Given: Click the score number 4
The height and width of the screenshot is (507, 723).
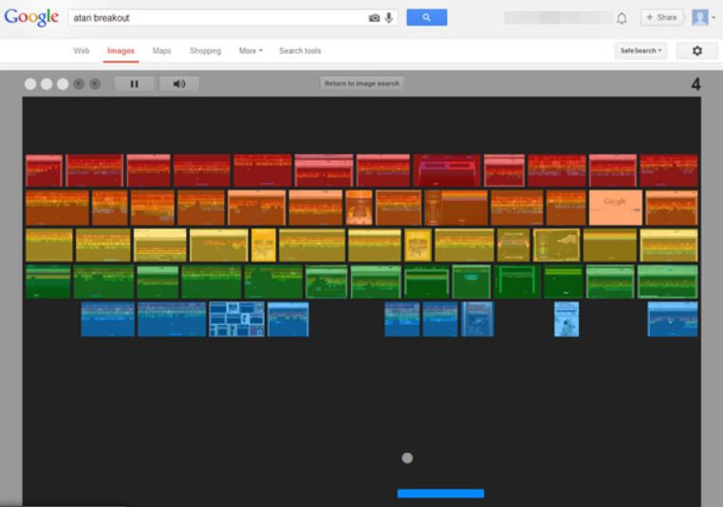Looking at the screenshot, I should tap(695, 83).
